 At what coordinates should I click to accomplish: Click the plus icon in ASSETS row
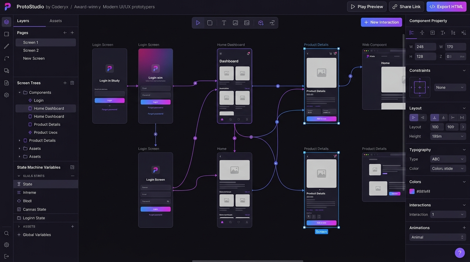point(72,227)
